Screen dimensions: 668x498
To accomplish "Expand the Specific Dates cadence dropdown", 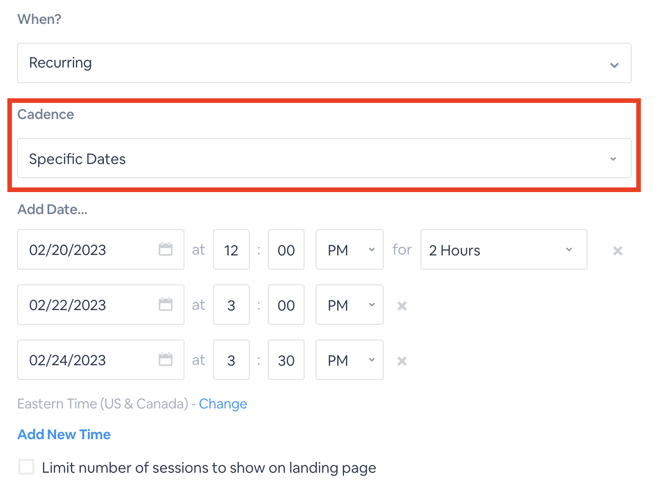I will (324, 158).
